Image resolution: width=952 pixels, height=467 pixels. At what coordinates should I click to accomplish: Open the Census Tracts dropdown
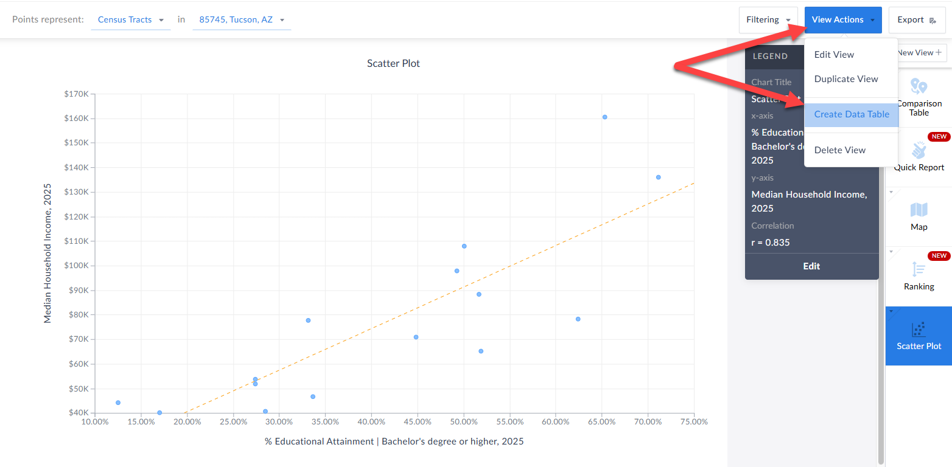[x=130, y=19]
